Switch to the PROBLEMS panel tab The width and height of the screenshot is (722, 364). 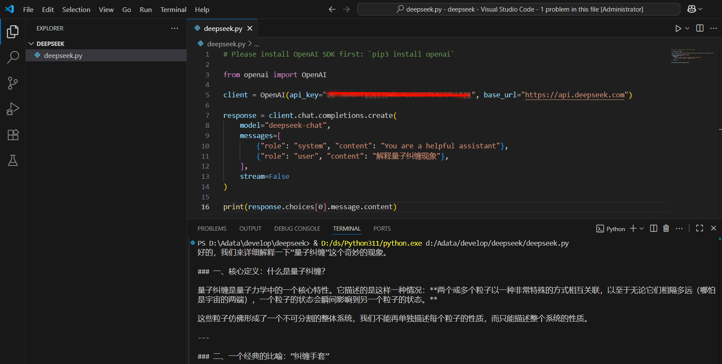tap(212, 229)
